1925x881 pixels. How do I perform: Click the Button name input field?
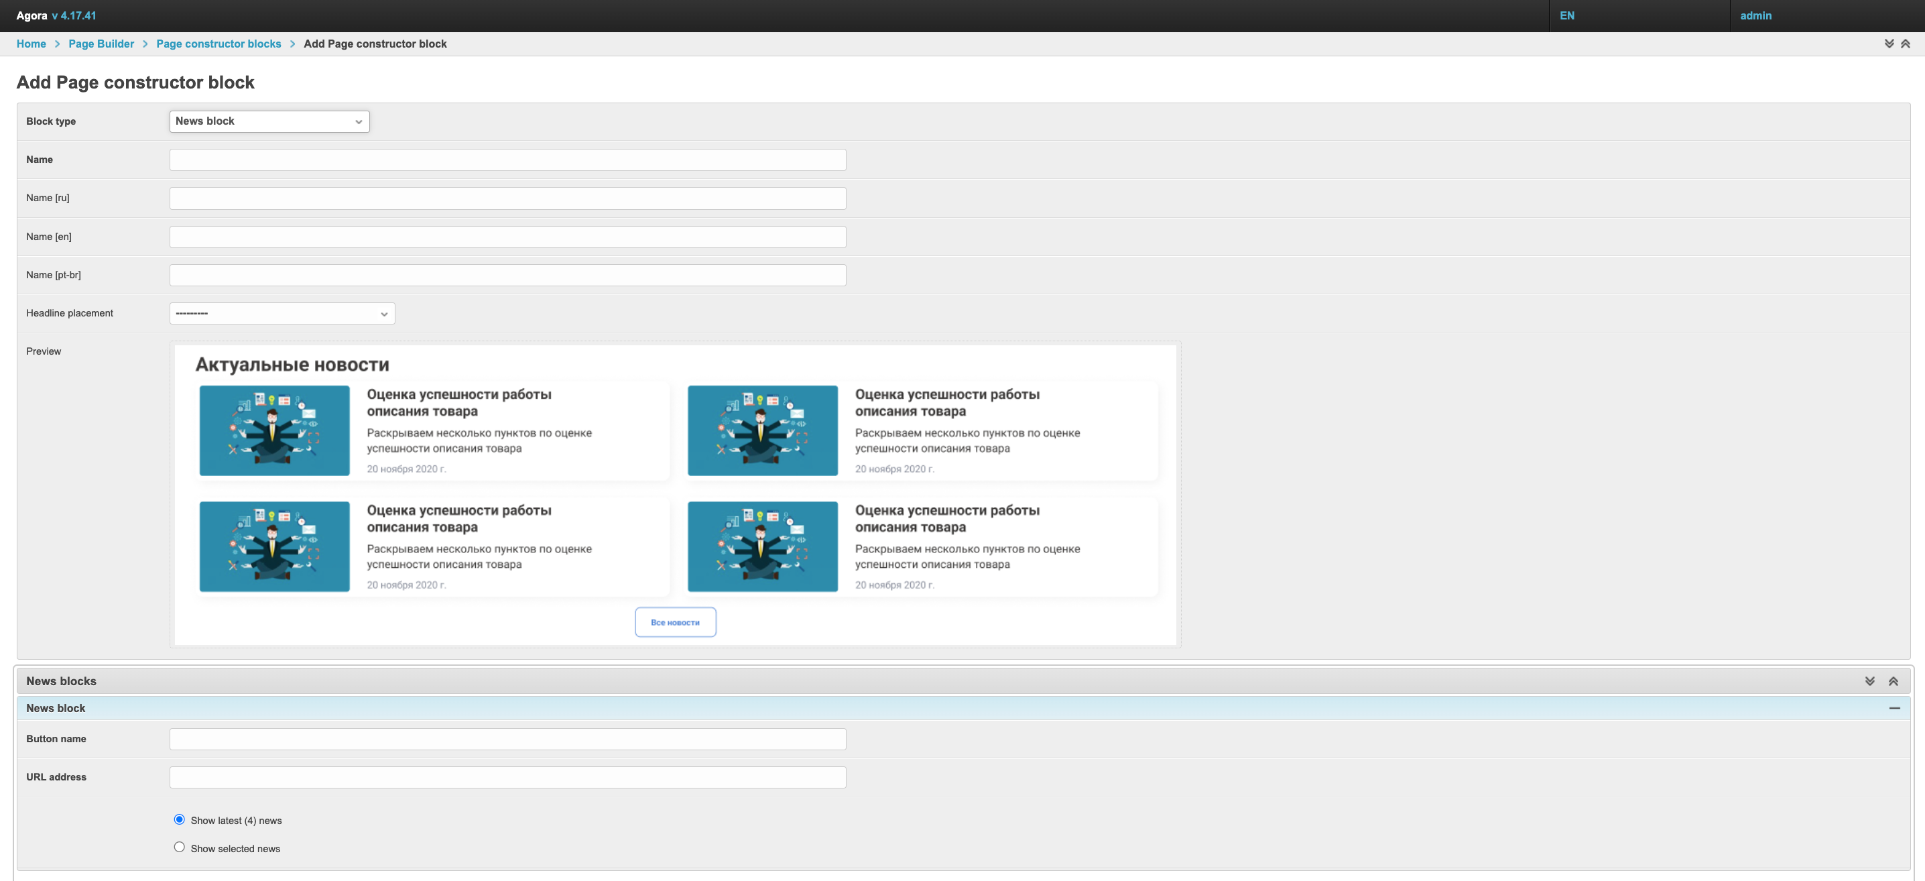[x=507, y=739]
